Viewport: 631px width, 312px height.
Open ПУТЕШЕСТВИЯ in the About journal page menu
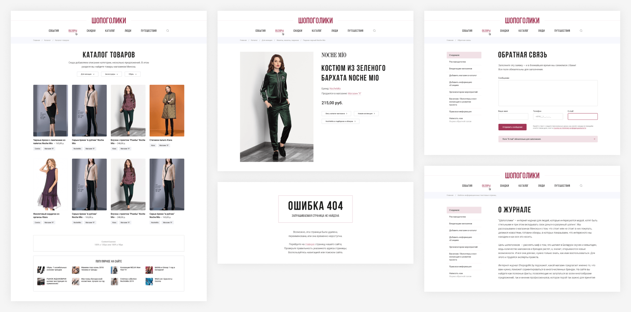[x=562, y=186]
